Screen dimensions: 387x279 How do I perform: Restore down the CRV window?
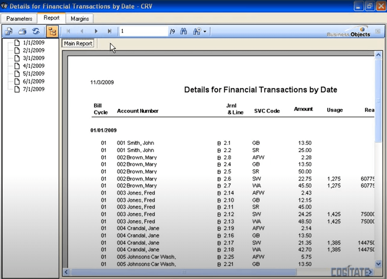370,6
